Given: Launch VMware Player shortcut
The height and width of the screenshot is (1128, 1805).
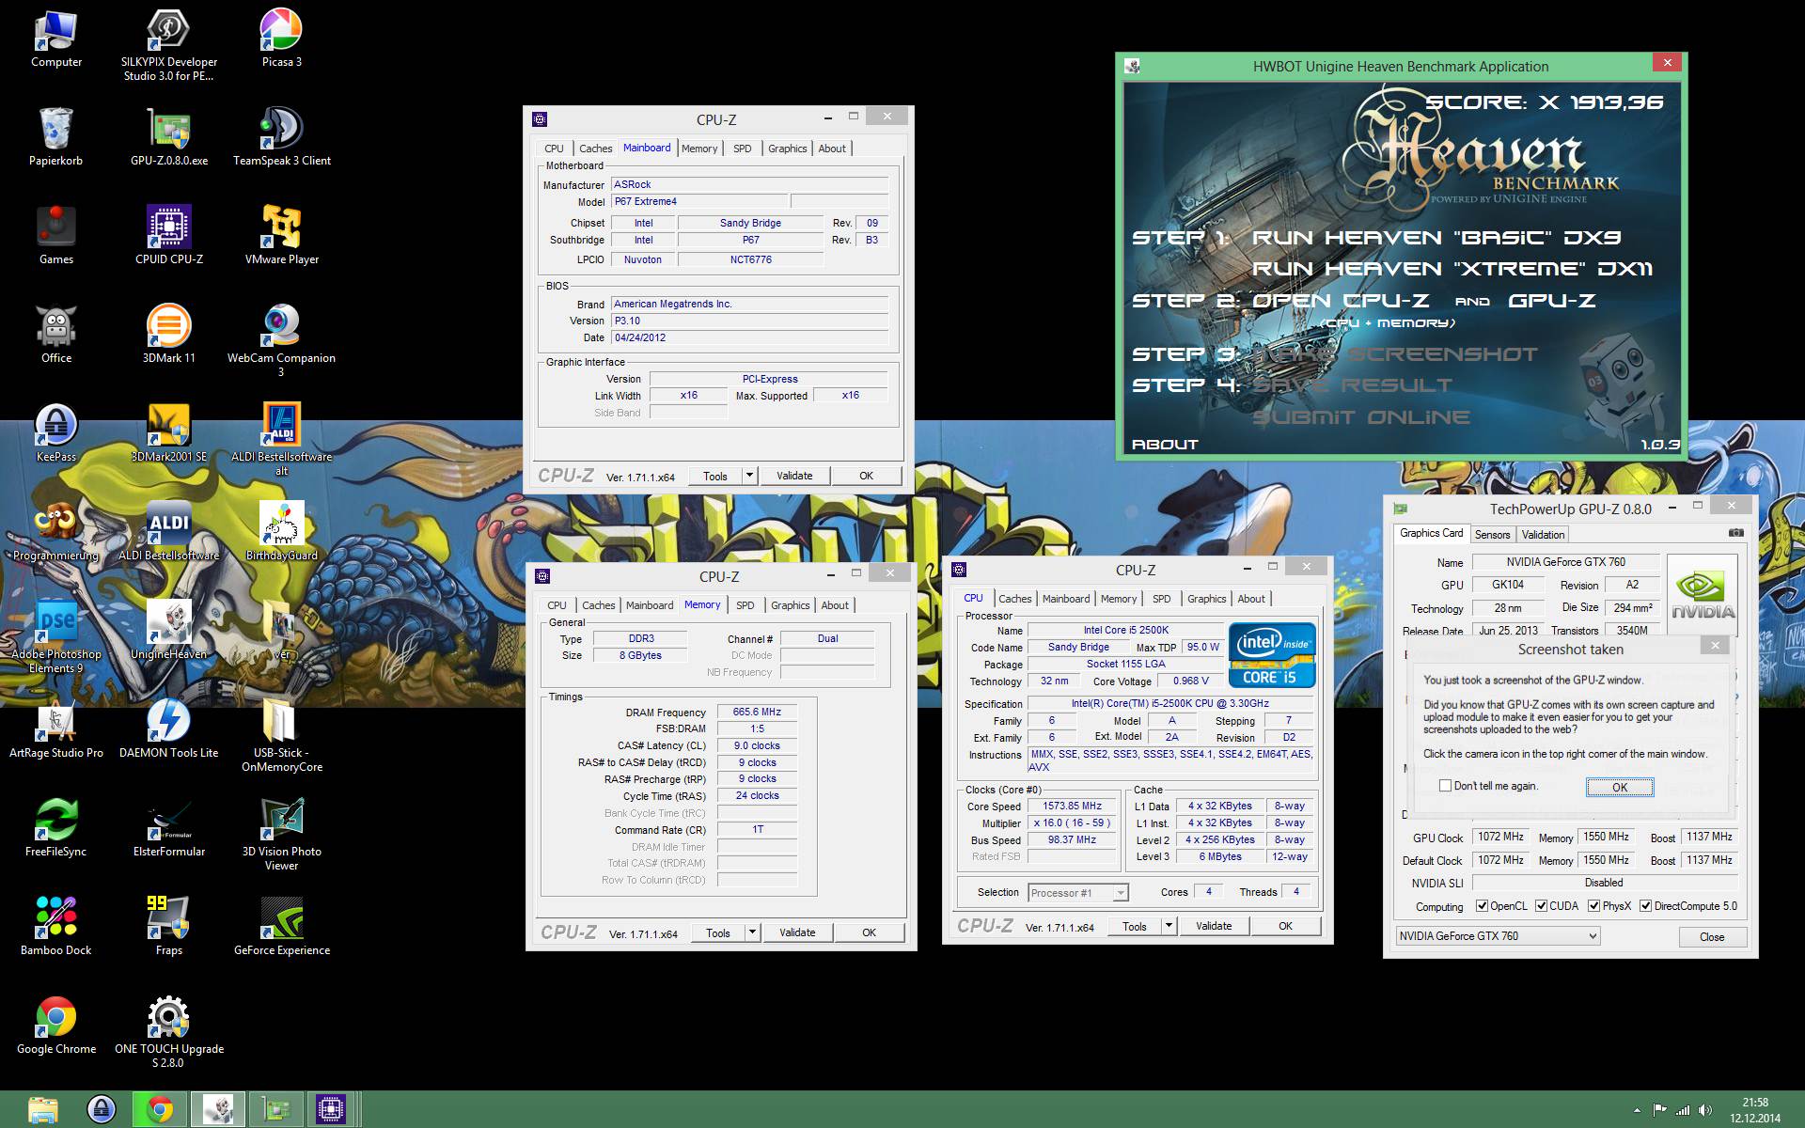Looking at the screenshot, I should tap(281, 236).
